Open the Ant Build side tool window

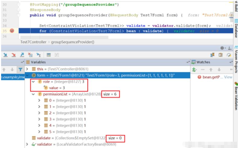tap(236, 6)
